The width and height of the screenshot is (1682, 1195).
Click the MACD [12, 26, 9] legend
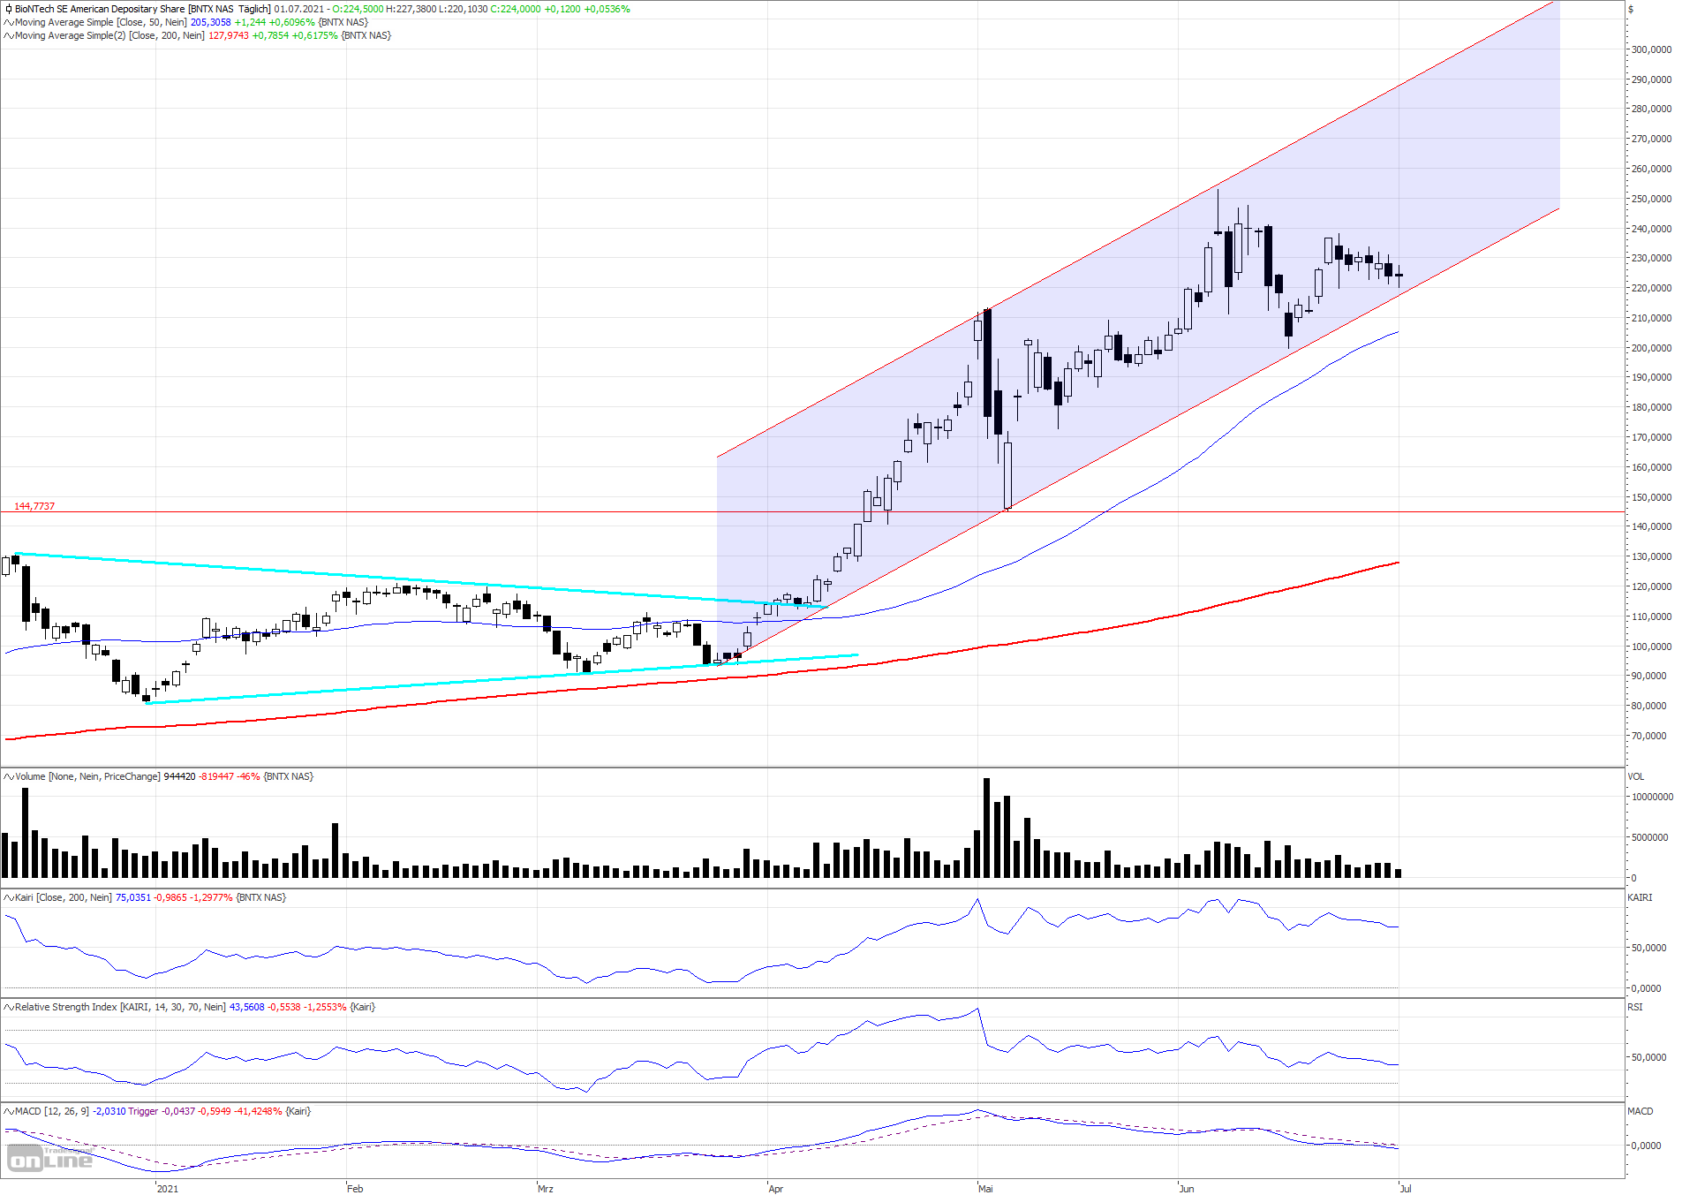coord(52,1111)
